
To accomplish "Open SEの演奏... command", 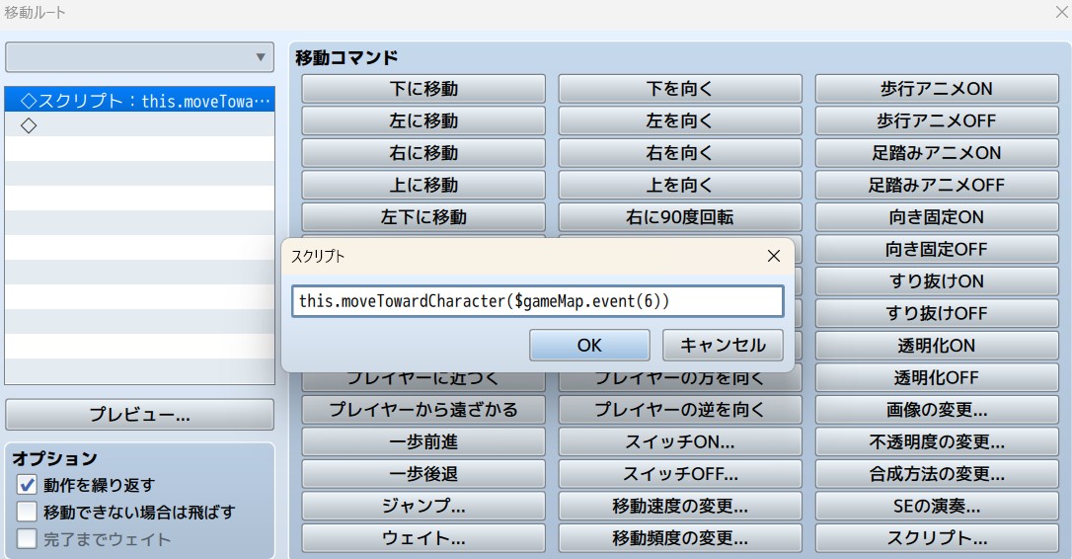I will 937,507.
